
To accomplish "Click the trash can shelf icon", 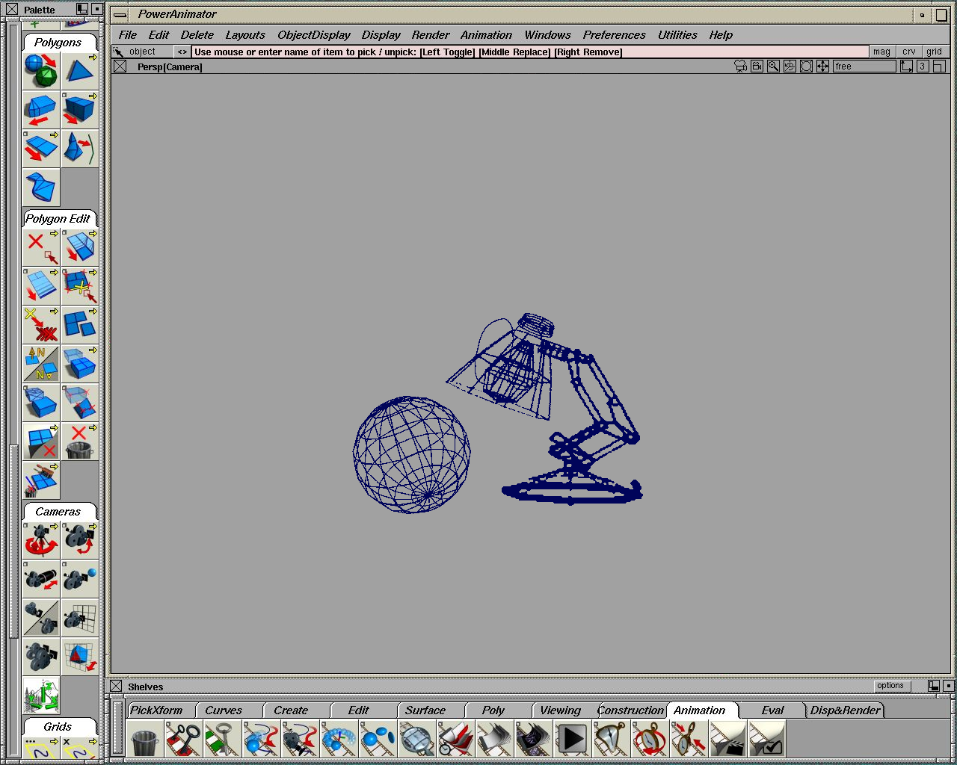I will pyautogui.click(x=145, y=739).
